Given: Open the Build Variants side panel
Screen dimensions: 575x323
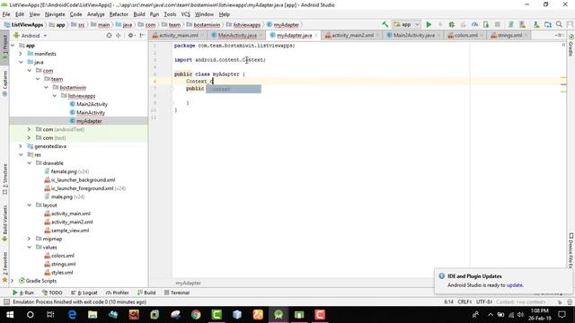Looking at the screenshot, I should click(4, 223).
